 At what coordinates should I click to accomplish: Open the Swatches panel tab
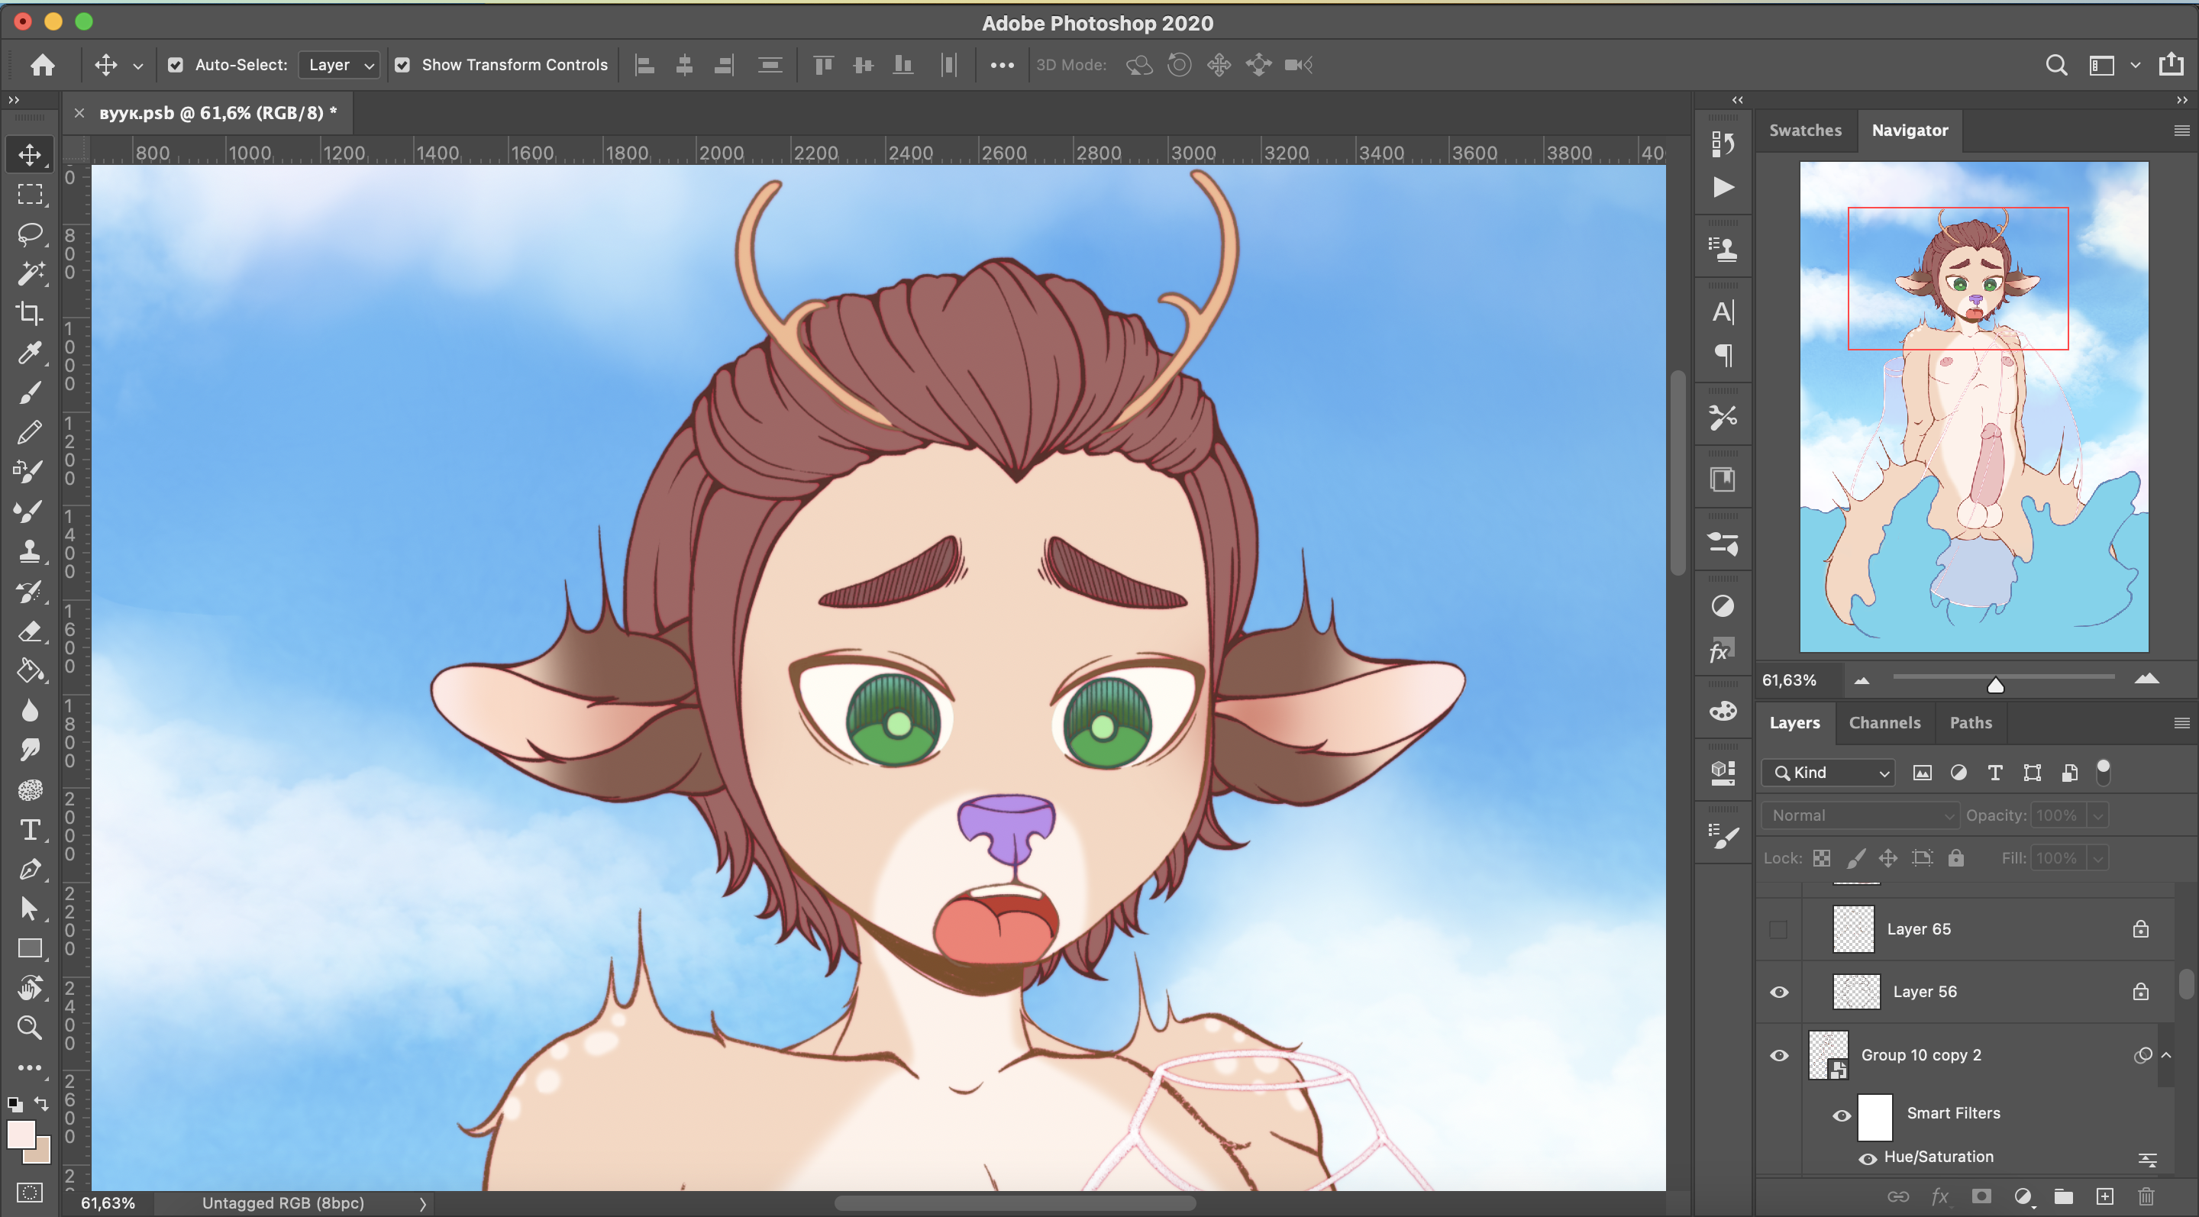click(x=1804, y=131)
